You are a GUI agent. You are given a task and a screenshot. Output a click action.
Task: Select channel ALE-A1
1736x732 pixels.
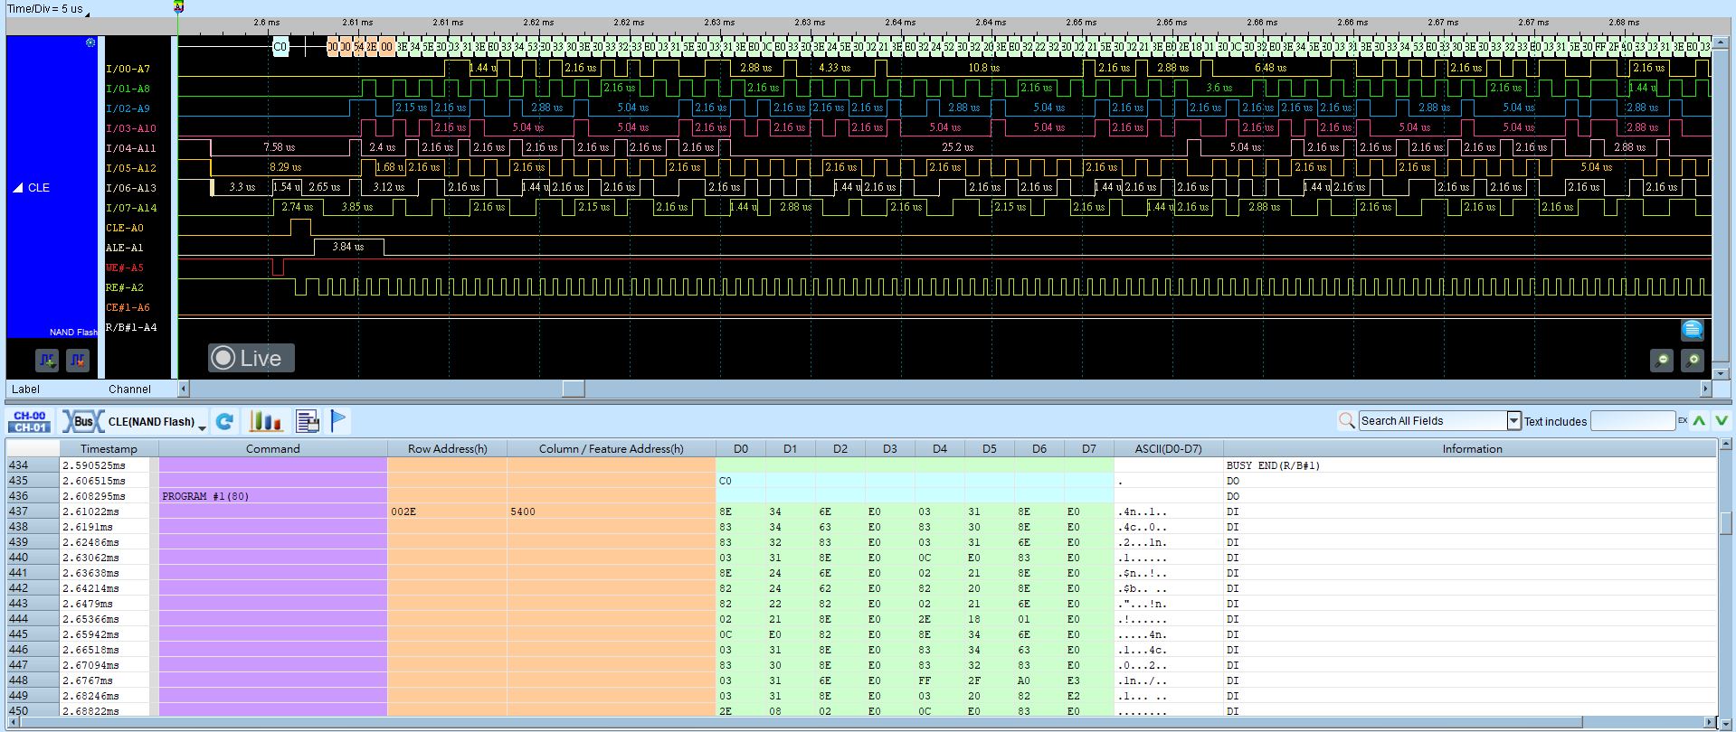coord(124,248)
